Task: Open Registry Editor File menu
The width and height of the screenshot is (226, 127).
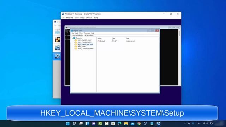Action: [73, 33]
